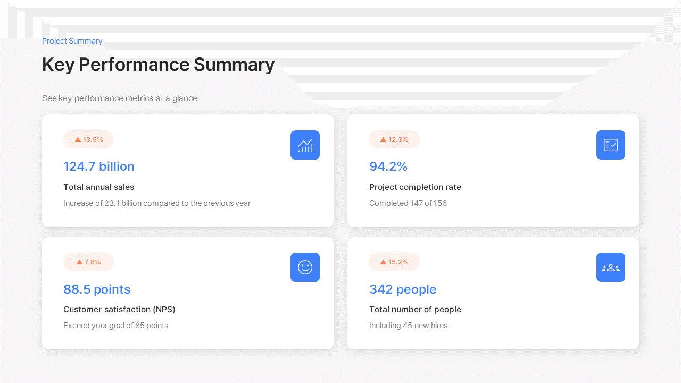
Task: Click the 15.2% increase badge
Action: 394,262
